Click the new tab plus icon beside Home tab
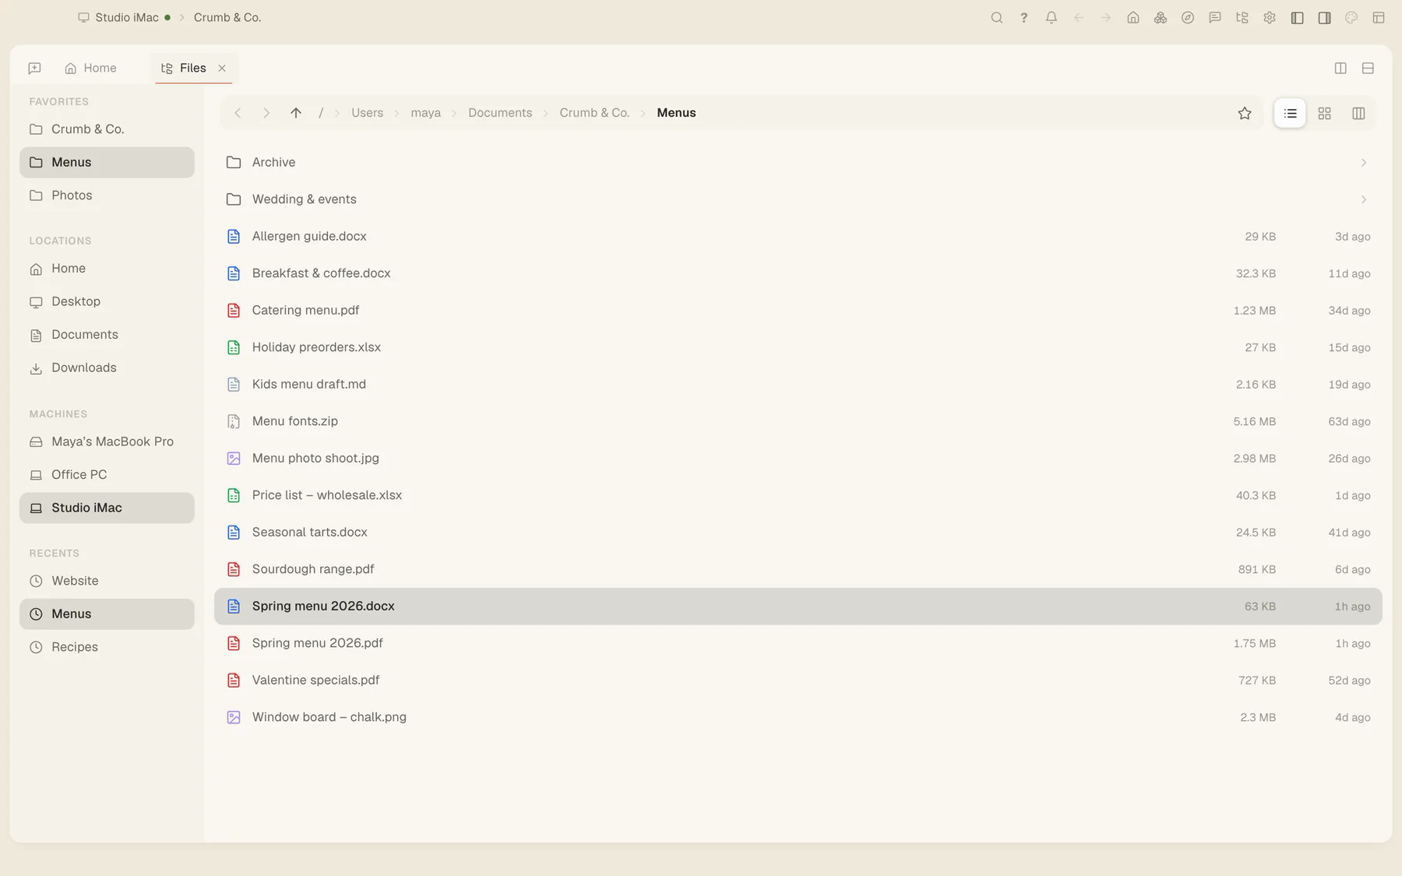Viewport: 1402px width, 876px height. (x=34, y=68)
